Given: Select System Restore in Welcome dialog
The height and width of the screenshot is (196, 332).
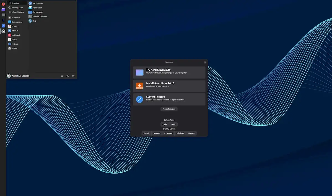Looking at the screenshot, I should (x=169, y=99).
